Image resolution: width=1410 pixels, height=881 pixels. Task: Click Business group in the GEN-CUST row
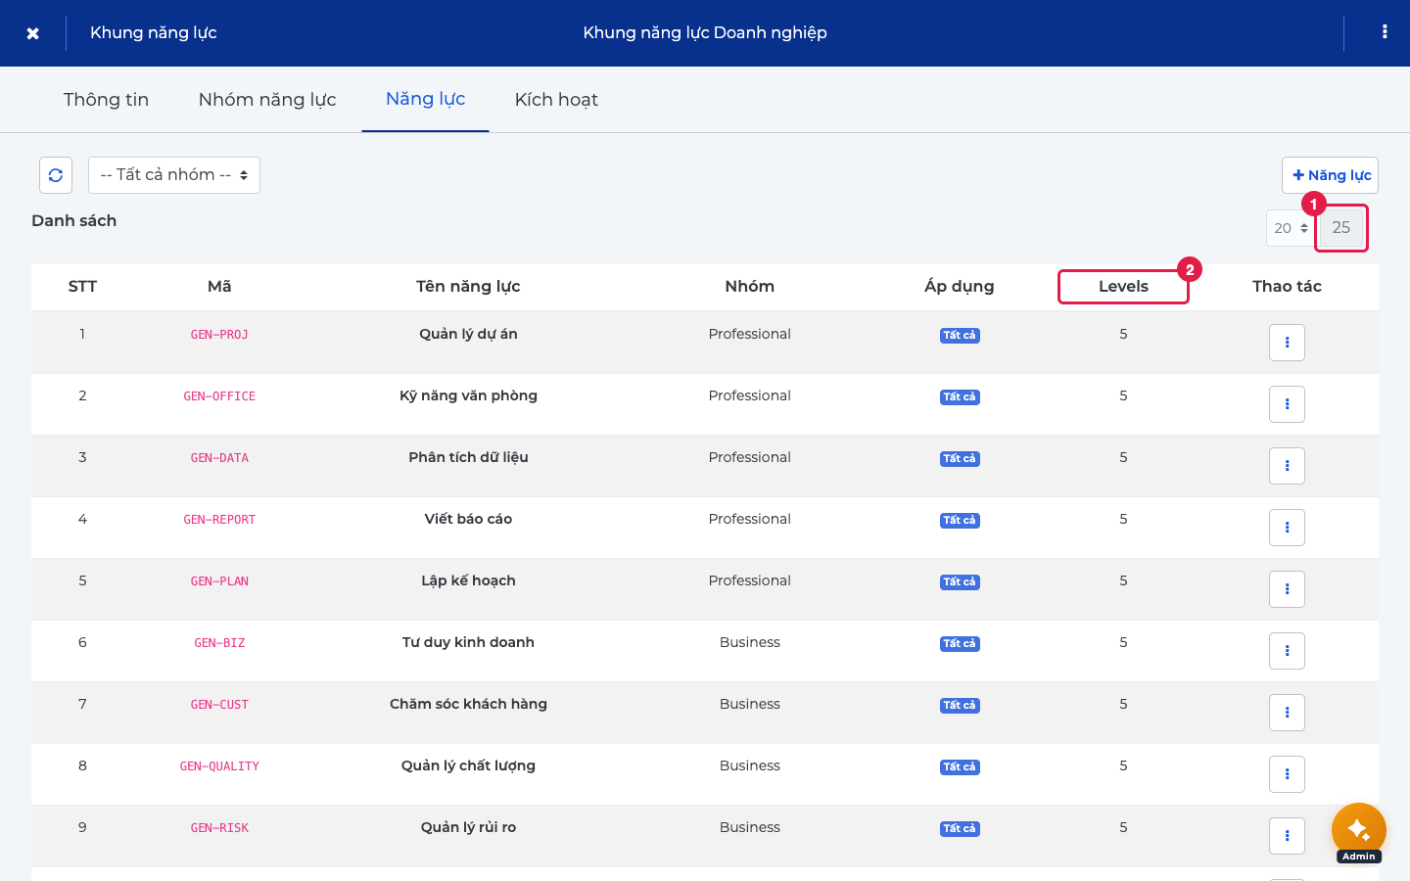point(750,704)
